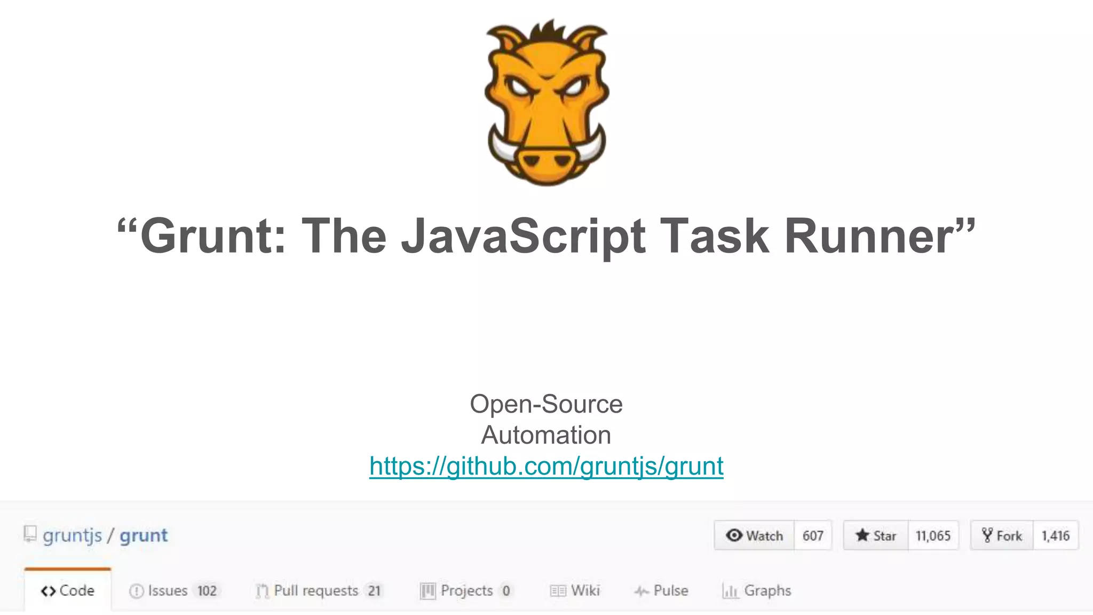The height and width of the screenshot is (615, 1093).
Task: Open the grunt repository name link
Action: coord(144,535)
